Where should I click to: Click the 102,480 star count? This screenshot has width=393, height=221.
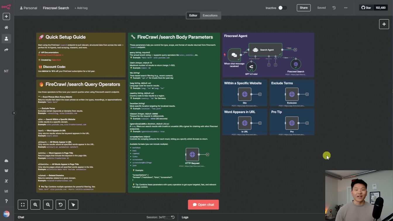click(380, 8)
